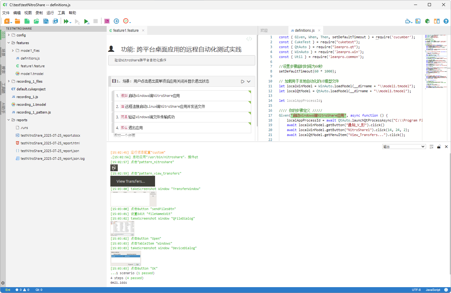This screenshot has width=451, height=293.
Task: Run the current JS script
Action: pyautogui.click(x=86, y=21)
